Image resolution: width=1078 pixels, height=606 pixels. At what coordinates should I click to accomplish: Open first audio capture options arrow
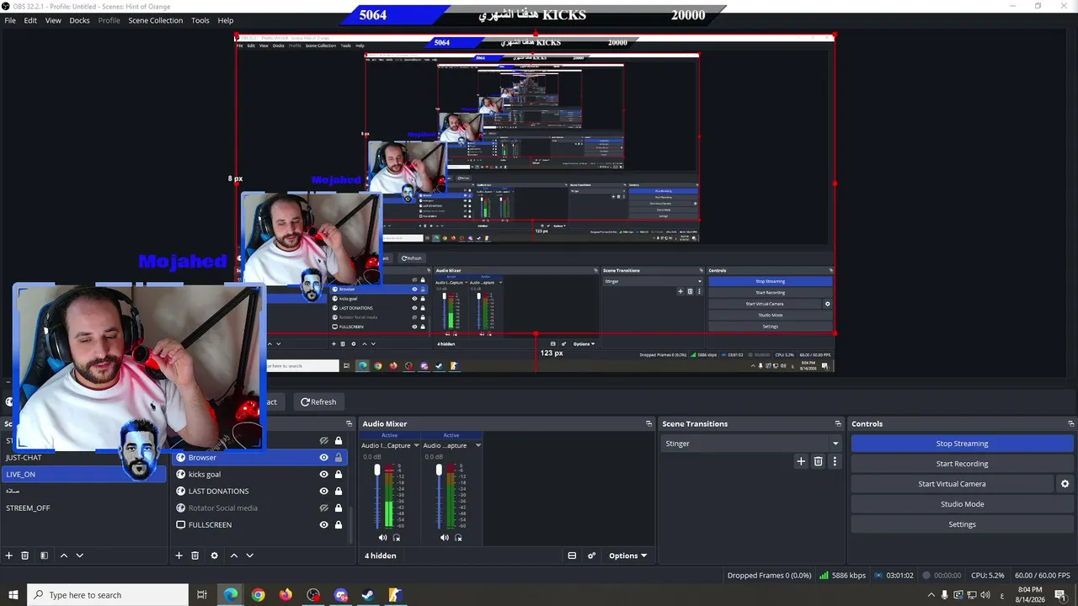(x=416, y=445)
